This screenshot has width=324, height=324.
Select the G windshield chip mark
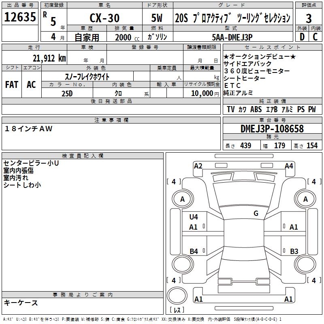256,213
